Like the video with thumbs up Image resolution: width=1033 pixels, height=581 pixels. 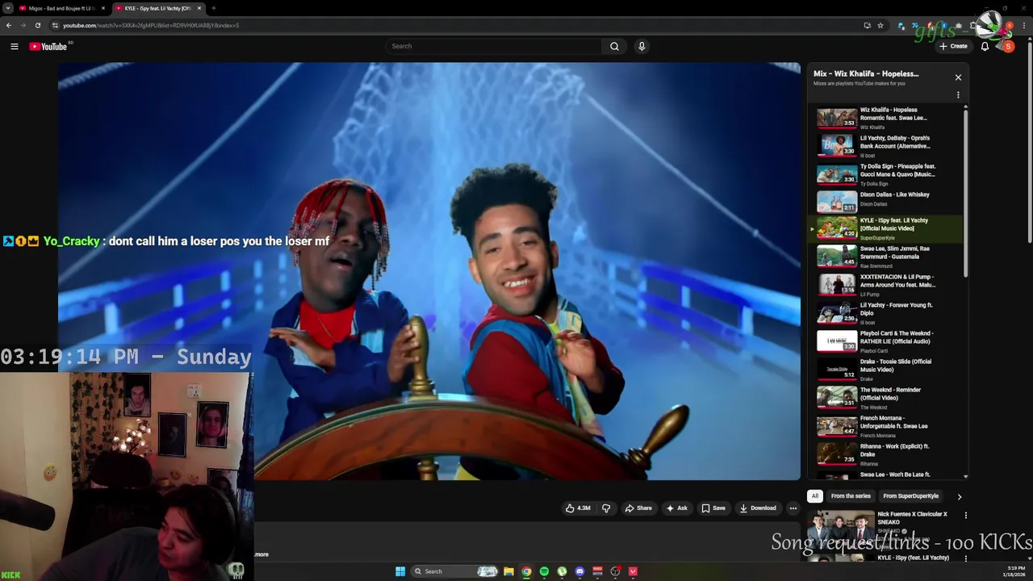point(578,508)
